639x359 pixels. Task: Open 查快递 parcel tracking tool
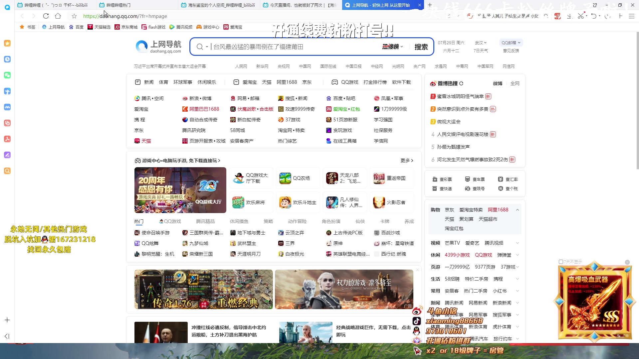[442, 188]
